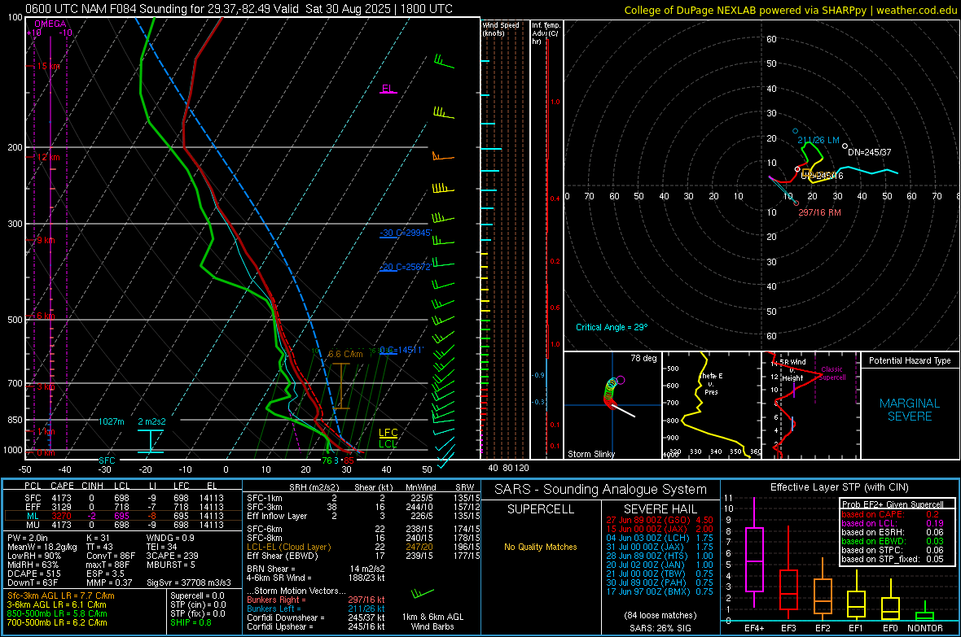The image size is (961, 637).
Task: Click the green SHIP = 0.8 value
Action: point(191,622)
